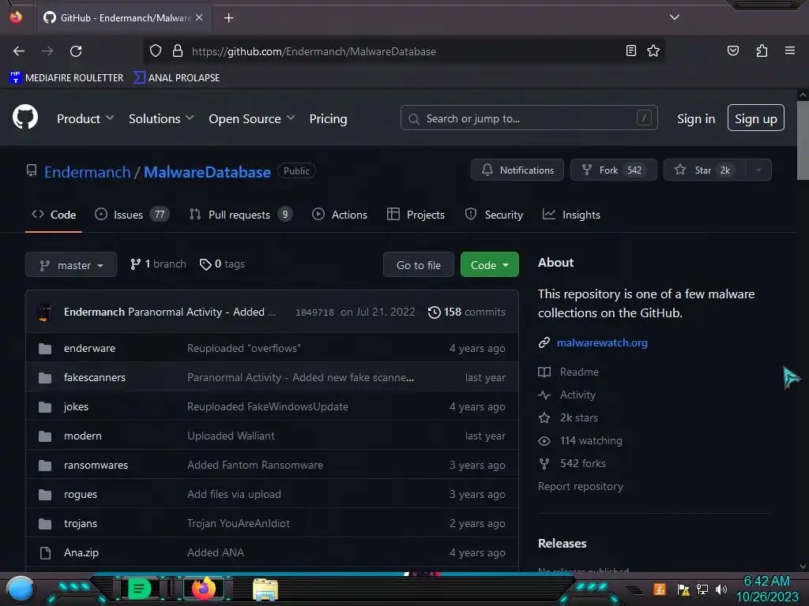Click the page vertical scrollbar thumb
Viewport: 809px width, 606px height.
click(x=803, y=140)
